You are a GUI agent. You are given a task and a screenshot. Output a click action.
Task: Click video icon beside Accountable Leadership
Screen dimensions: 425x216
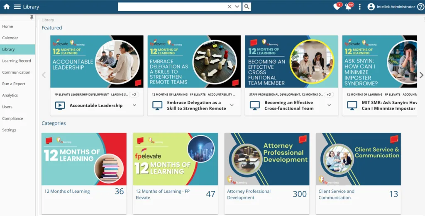60,106
